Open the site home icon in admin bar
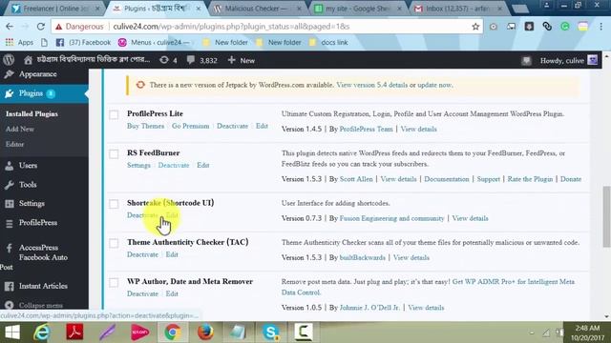 pyautogui.click(x=28, y=60)
